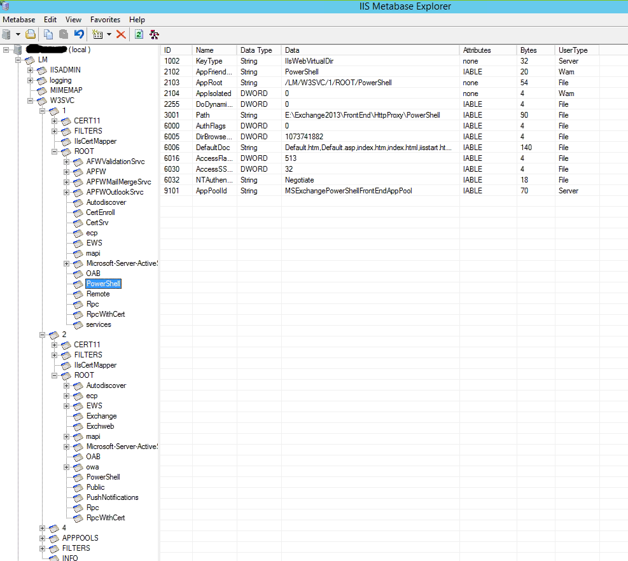Expand the AFWValidationSrvc node
This screenshot has height=561, width=628.
(x=66, y=162)
